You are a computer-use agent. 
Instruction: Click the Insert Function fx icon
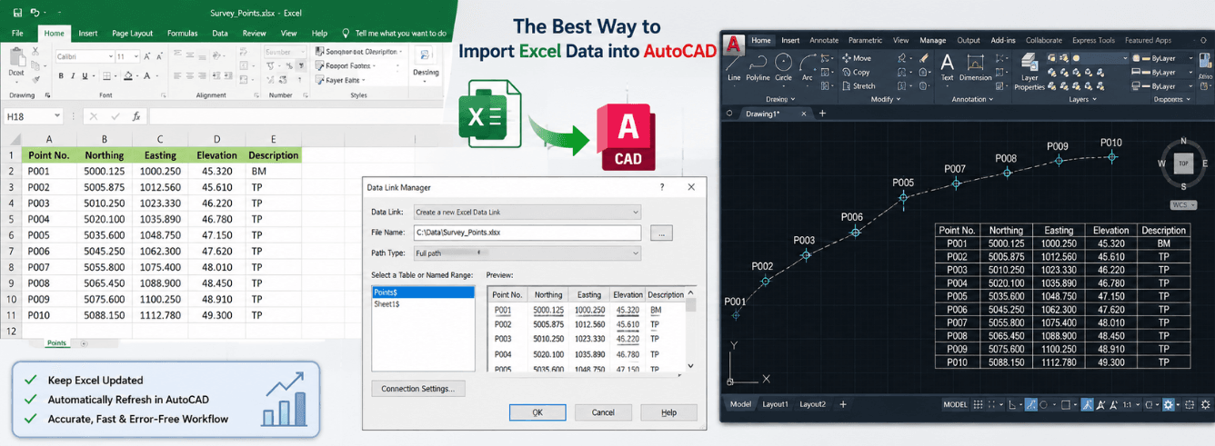click(x=136, y=116)
